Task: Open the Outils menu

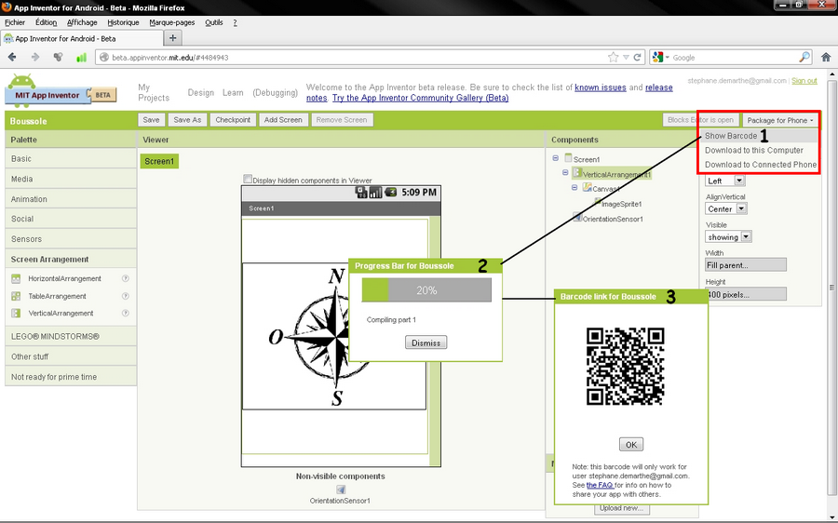Action: point(214,22)
